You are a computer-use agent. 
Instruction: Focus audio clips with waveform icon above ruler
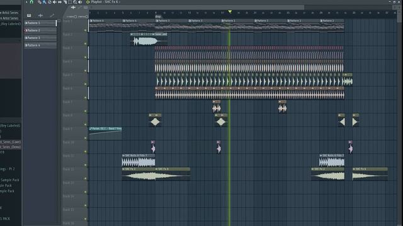73,8
